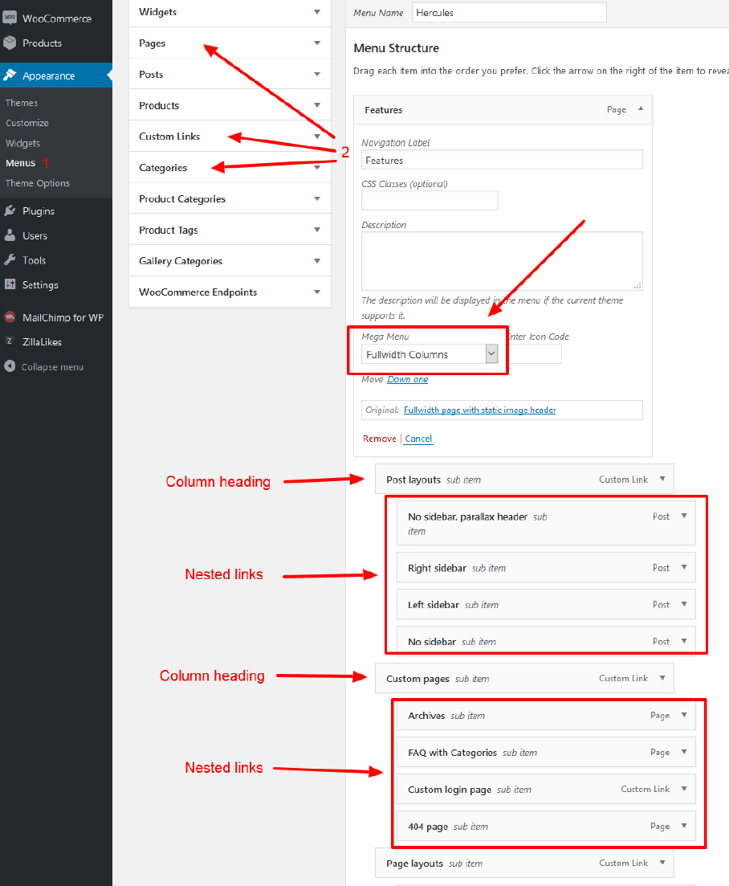Expand the 404 page item arrow
This screenshot has width=729, height=886.
tap(684, 826)
